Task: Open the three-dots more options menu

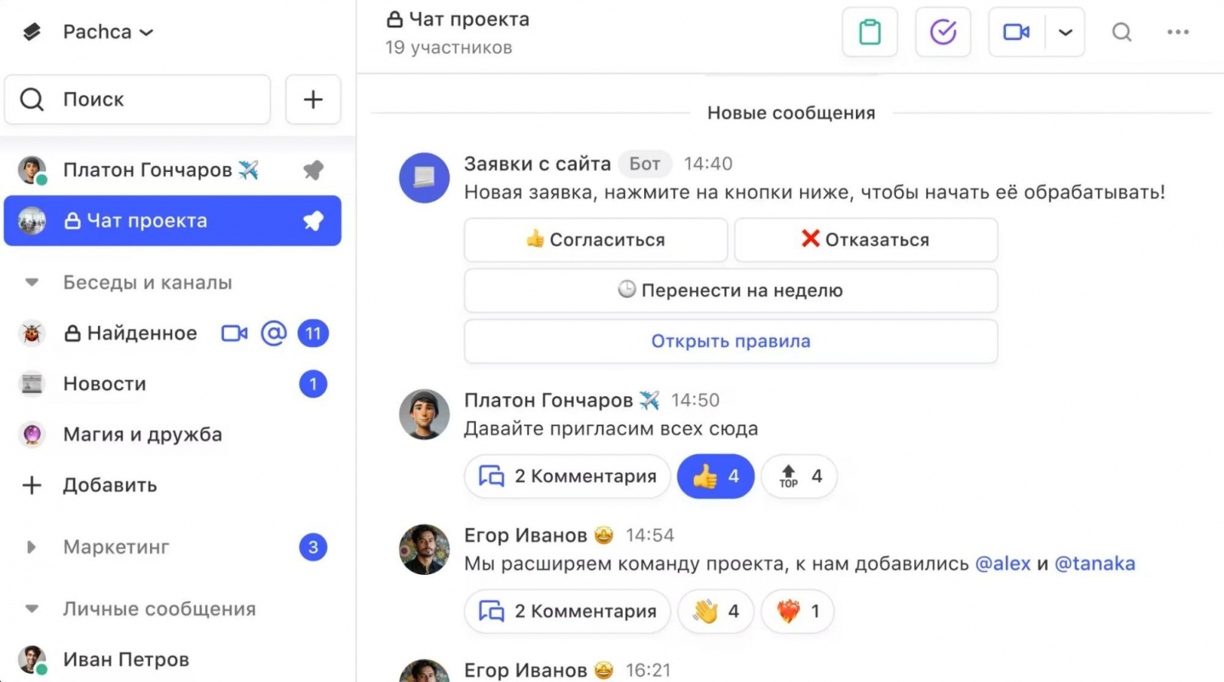Action: [x=1178, y=32]
